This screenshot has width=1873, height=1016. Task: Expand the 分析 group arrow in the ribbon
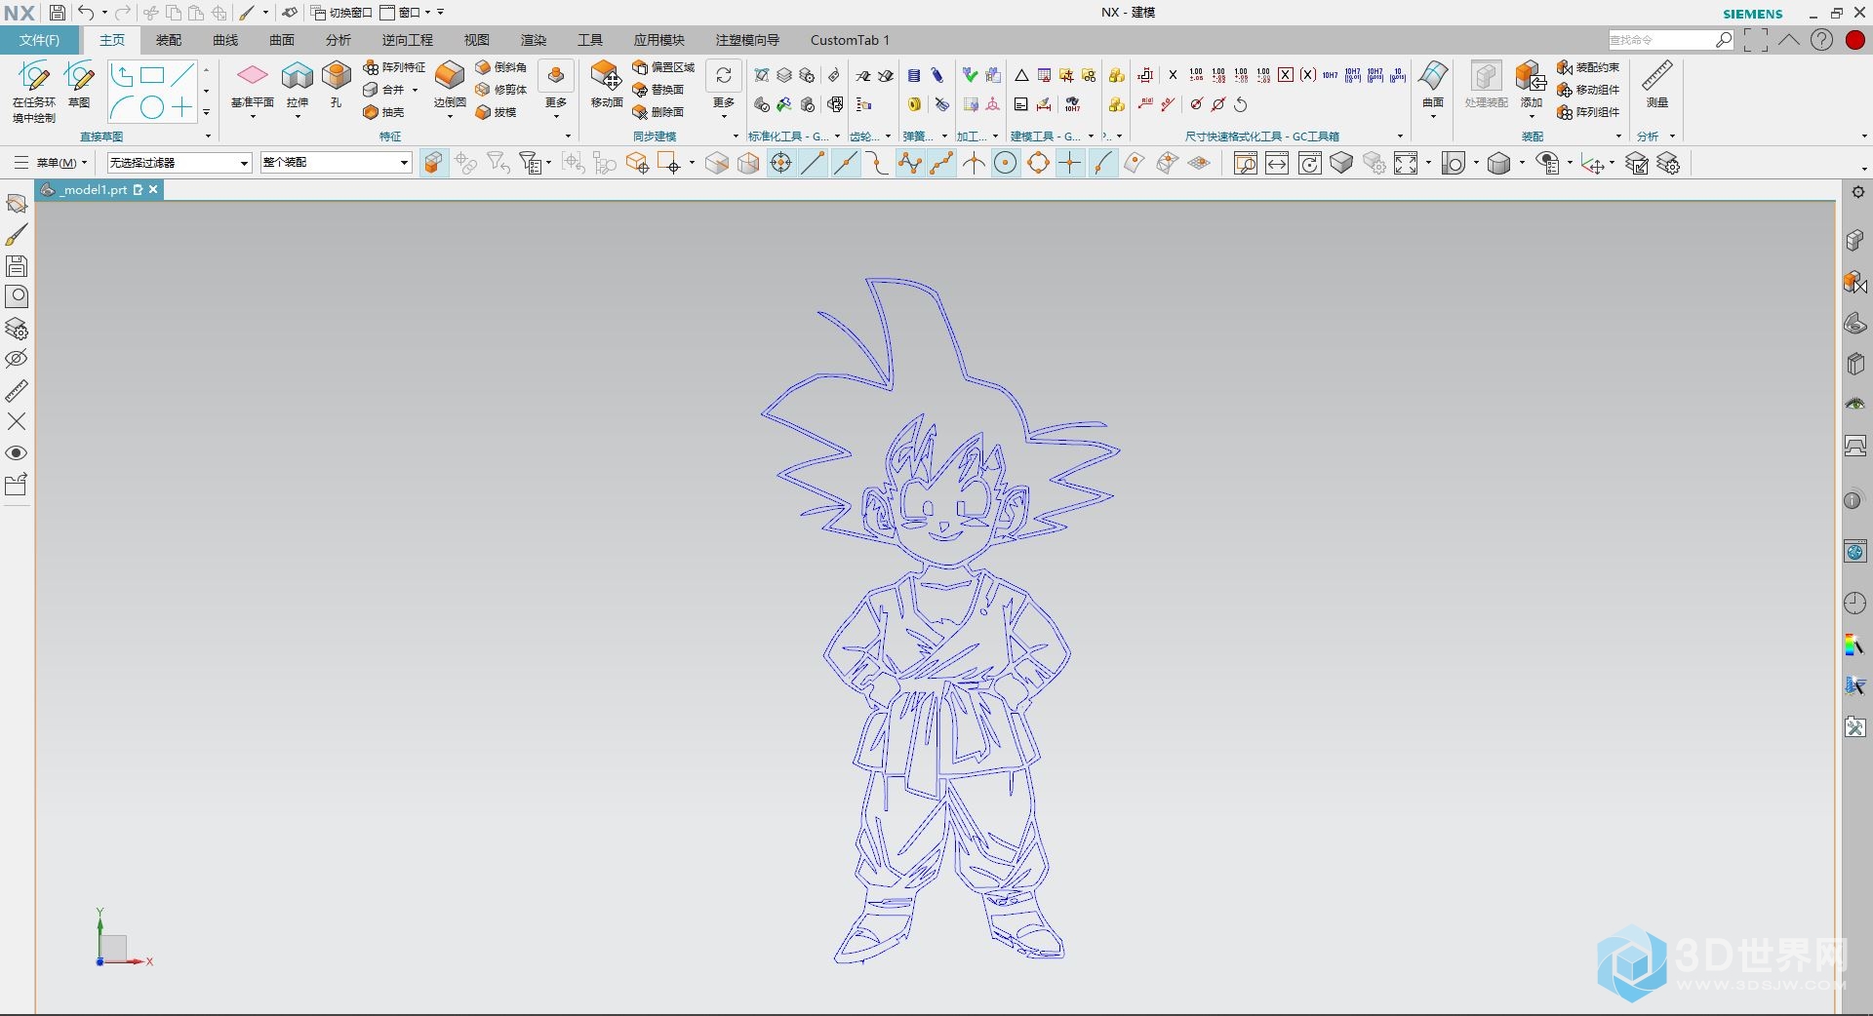point(1672,137)
